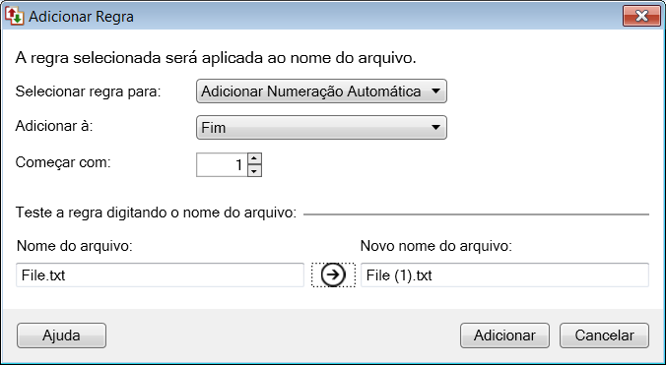
Task: Click the Nome do arquivo field containing File.txt
Action: click(161, 275)
